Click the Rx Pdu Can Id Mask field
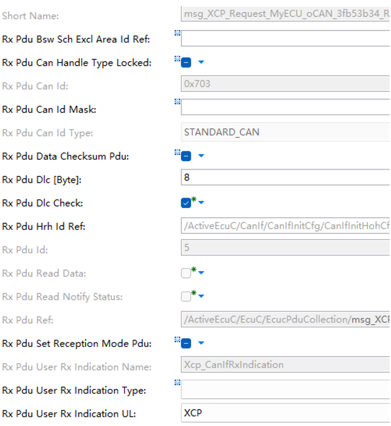 (285, 107)
